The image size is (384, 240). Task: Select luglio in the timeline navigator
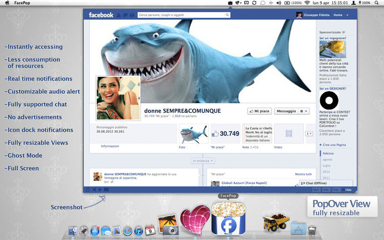326,166
